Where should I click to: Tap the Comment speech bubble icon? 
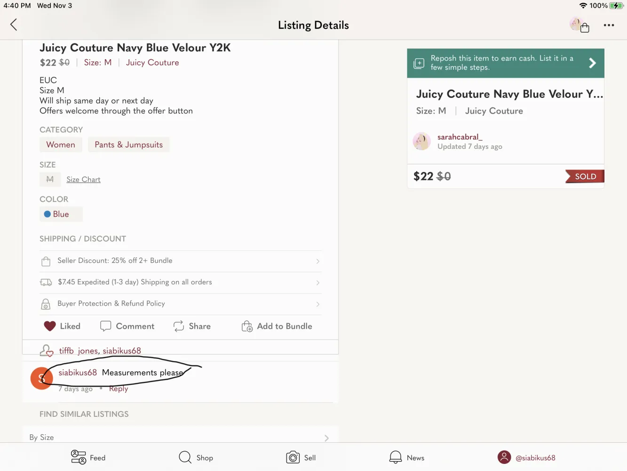[x=106, y=326]
